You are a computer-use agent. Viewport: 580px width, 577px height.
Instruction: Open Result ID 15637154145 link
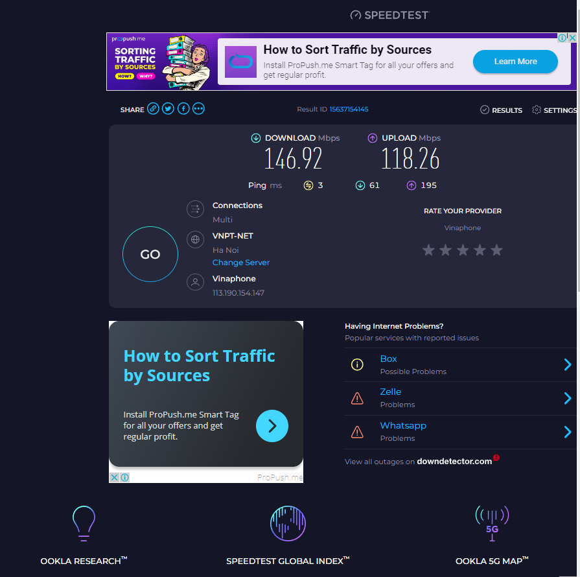click(x=349, y=109)
